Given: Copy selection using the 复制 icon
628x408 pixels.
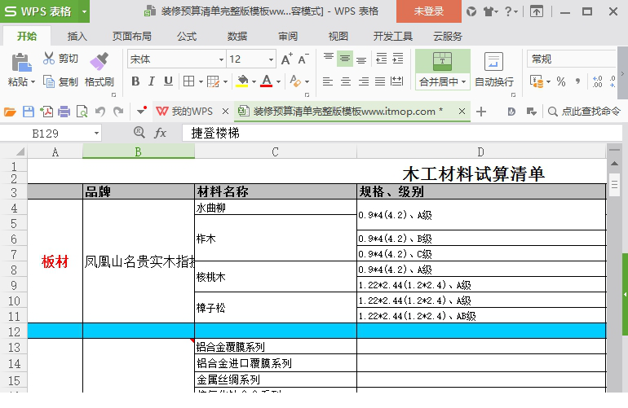Looking at the screenshot, I should pyautogui.click(x=48, y=81).
